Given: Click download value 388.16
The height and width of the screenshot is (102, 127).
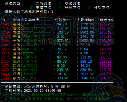Looking at the screenshot, I should click(86, 62).
